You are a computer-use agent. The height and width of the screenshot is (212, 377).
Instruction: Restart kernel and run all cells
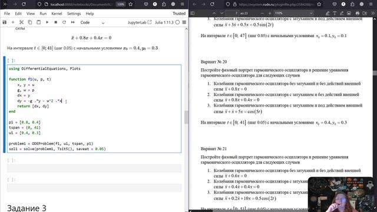coord(72,22)
